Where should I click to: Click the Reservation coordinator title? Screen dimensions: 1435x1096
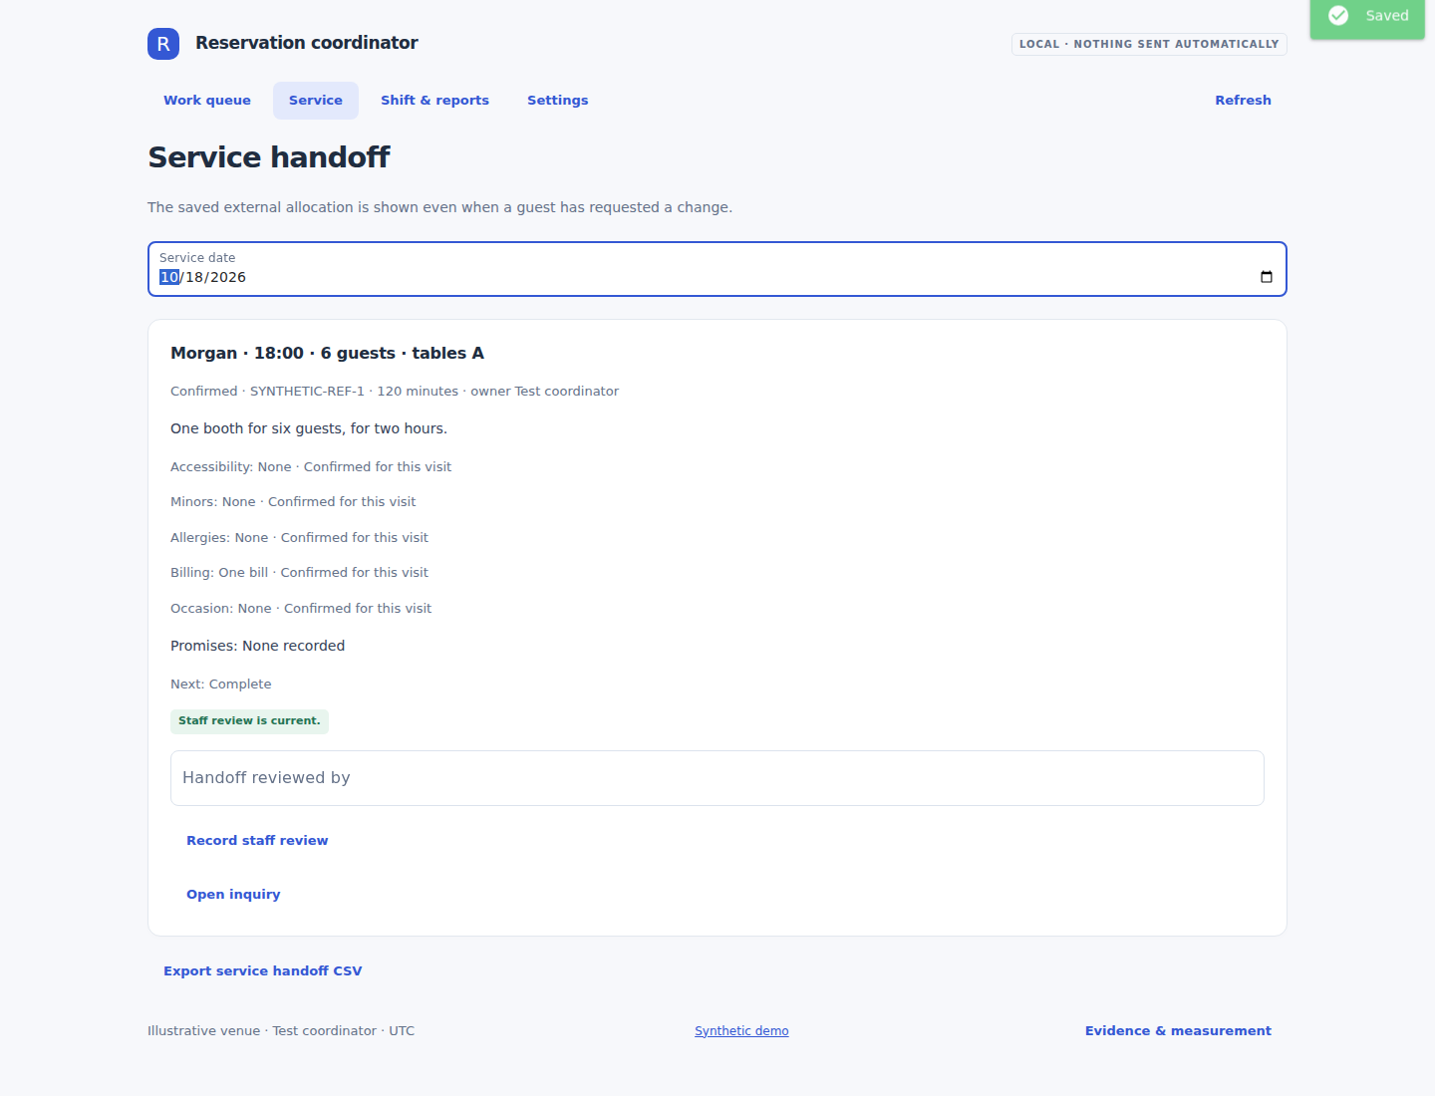coord(307,43)
